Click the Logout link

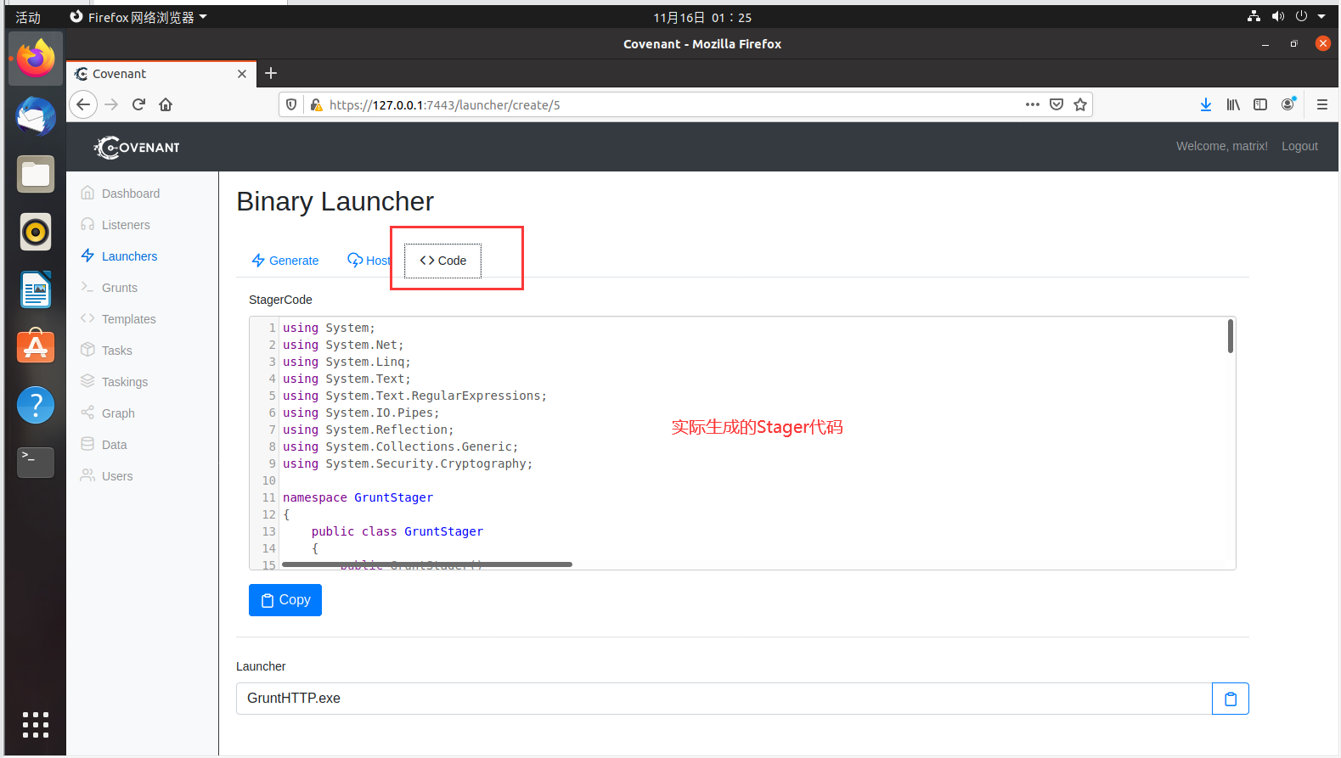[1299, 146]
